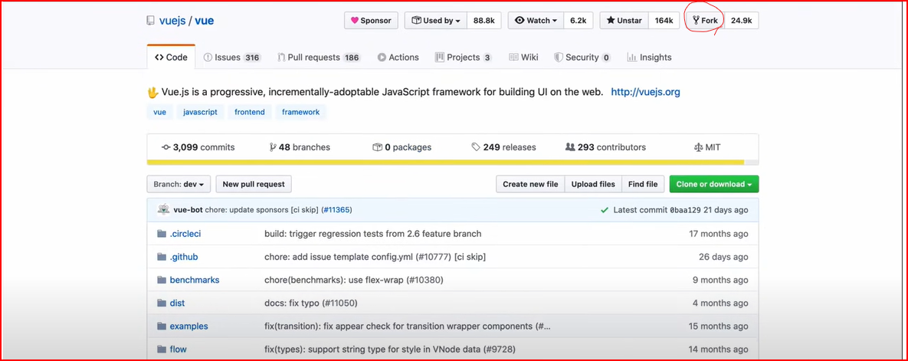
Task: View the 3,099 commits
Action: pyautogui.click(x=198, y=147)
